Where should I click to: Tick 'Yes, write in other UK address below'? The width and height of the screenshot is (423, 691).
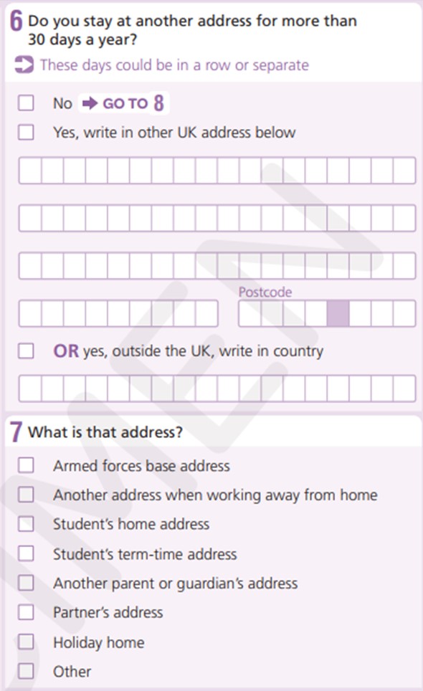point(26,132)
